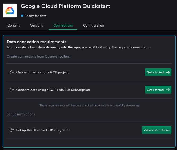Select Onboard data using a GCP Pub/Sub Subscription text

point(53,90)
